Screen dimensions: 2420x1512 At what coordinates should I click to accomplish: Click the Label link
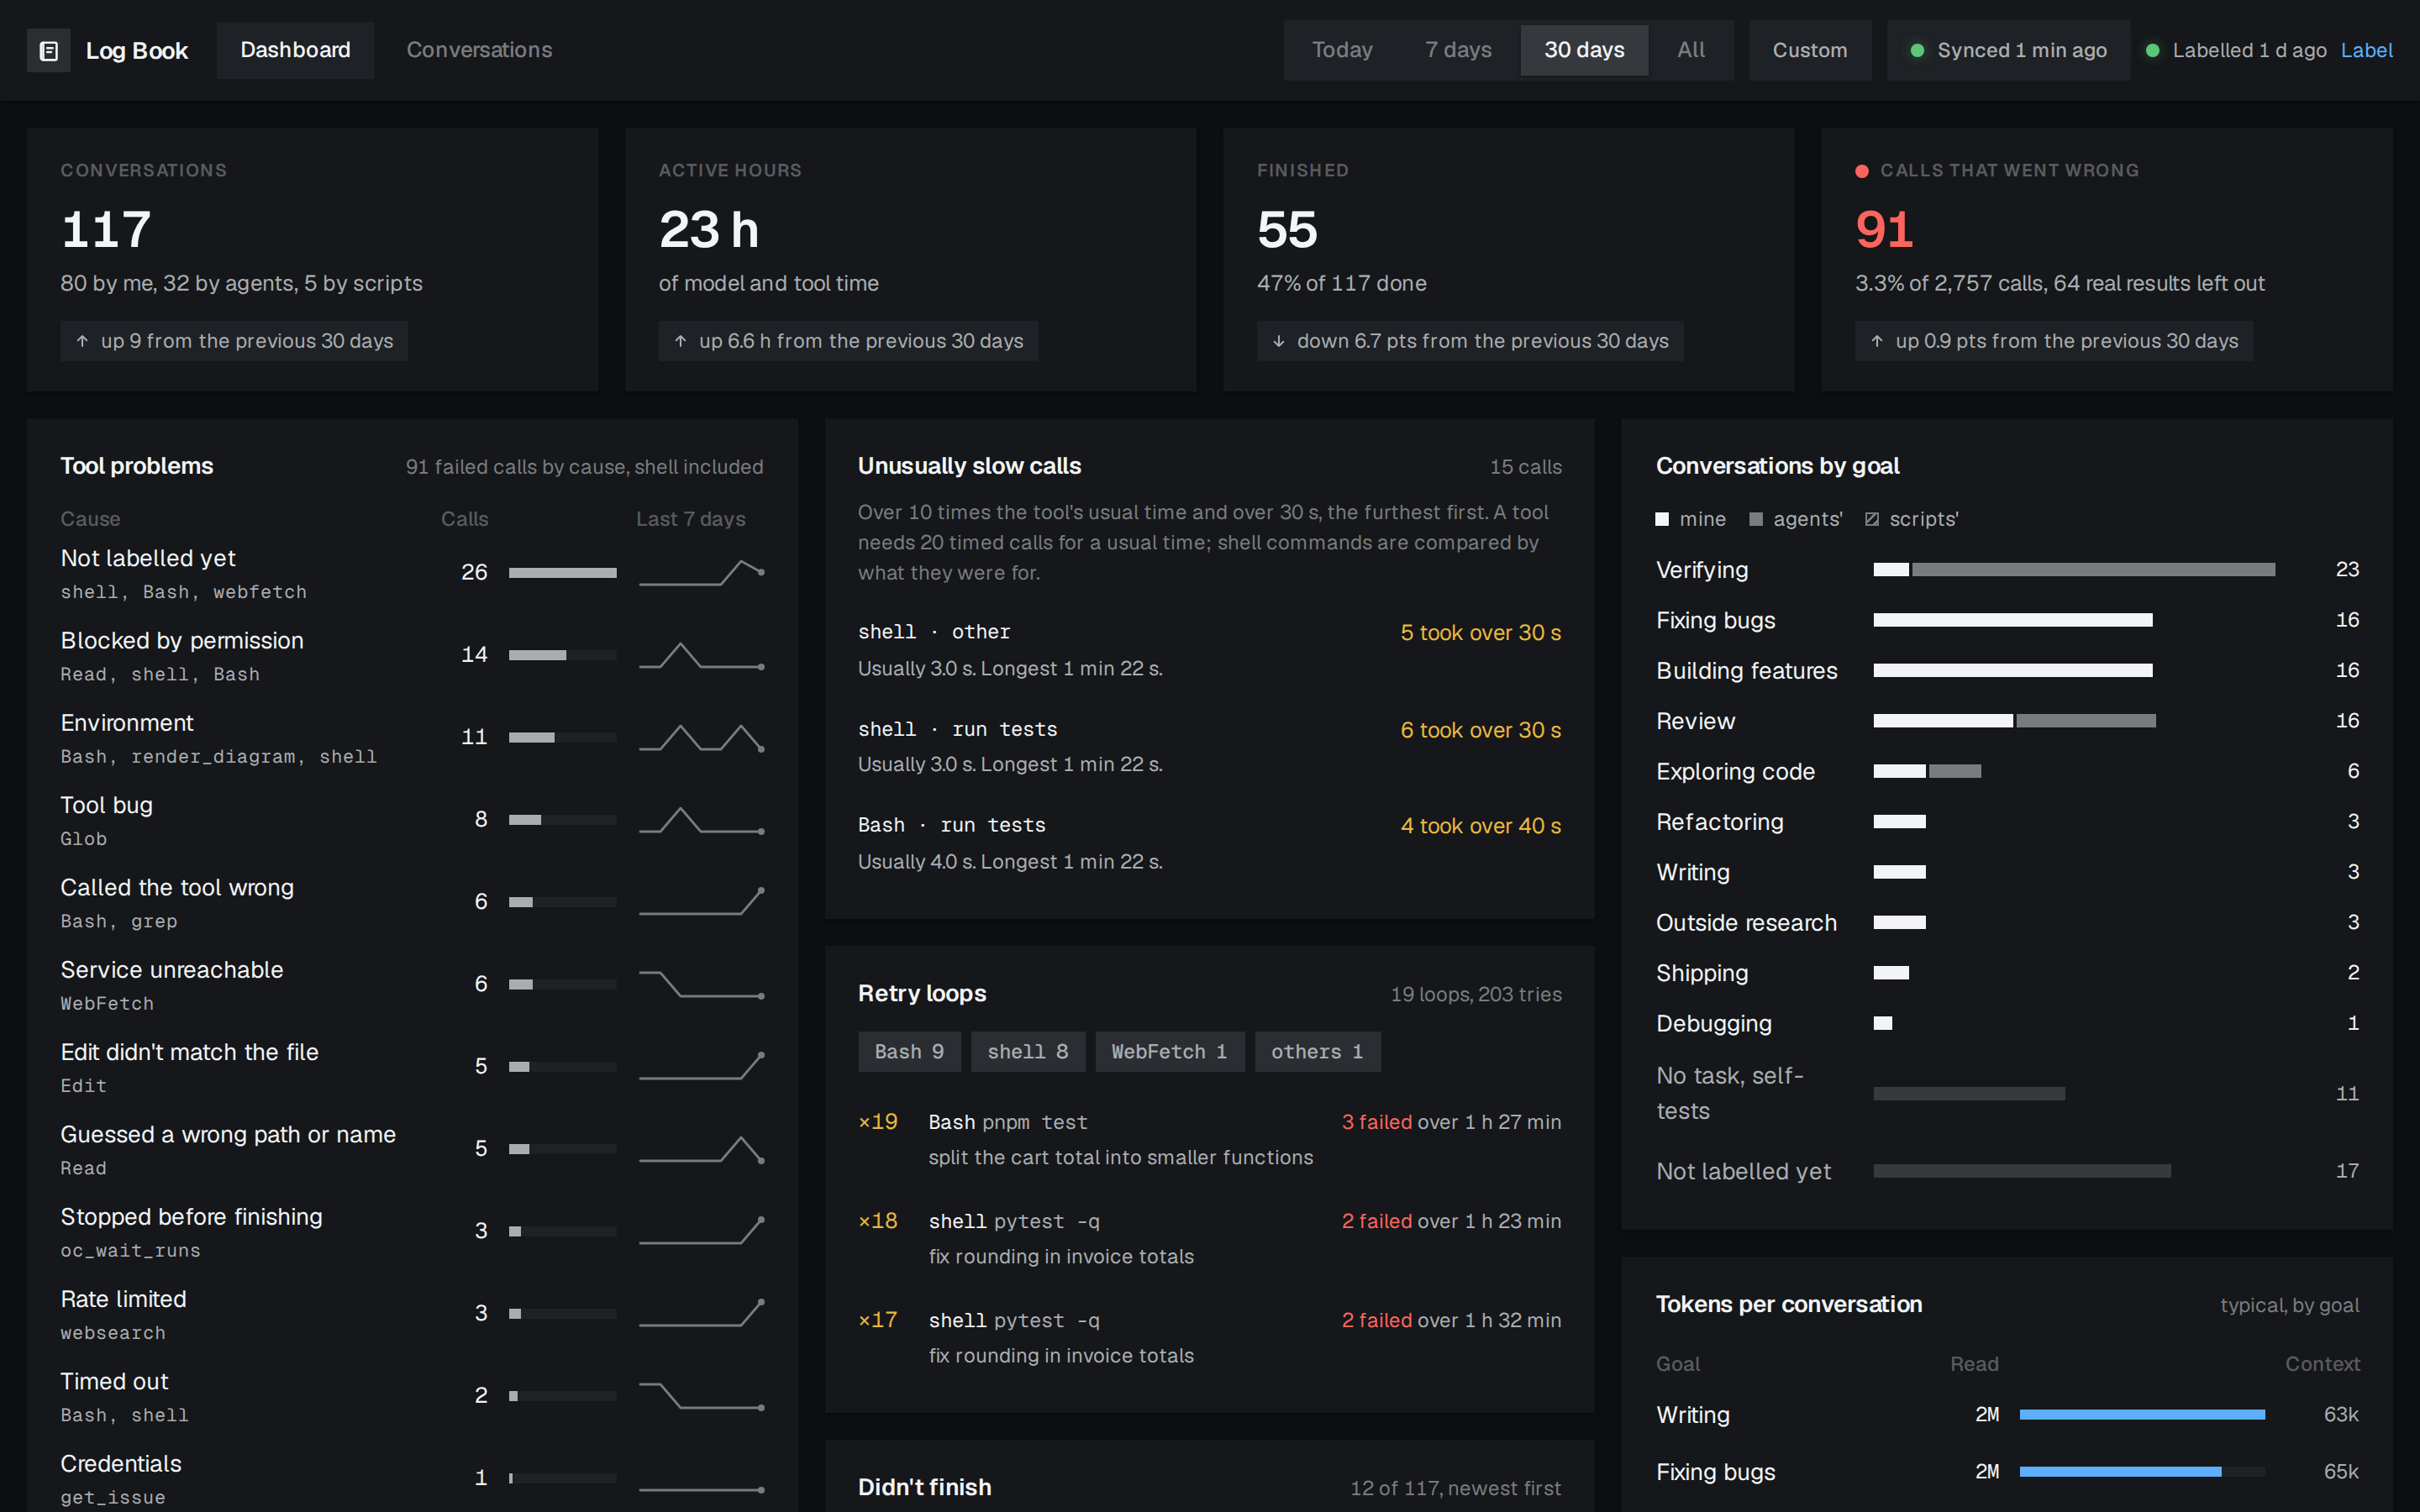tap(2366, 50)
